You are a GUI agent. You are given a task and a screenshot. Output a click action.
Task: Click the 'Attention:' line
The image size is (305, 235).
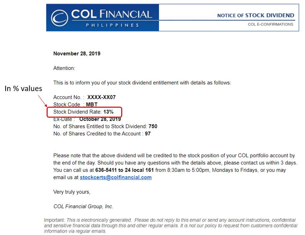click(x=64, y=68)
